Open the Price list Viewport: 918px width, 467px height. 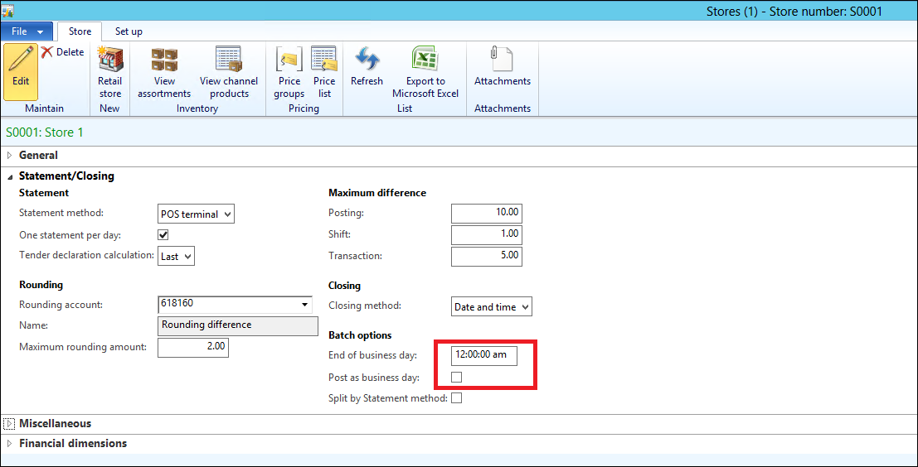pos(324,72)
